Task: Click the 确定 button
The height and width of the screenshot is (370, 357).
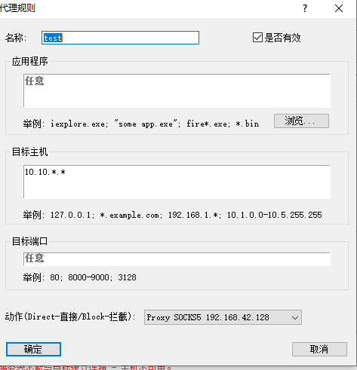Action: tap(33, 349)
